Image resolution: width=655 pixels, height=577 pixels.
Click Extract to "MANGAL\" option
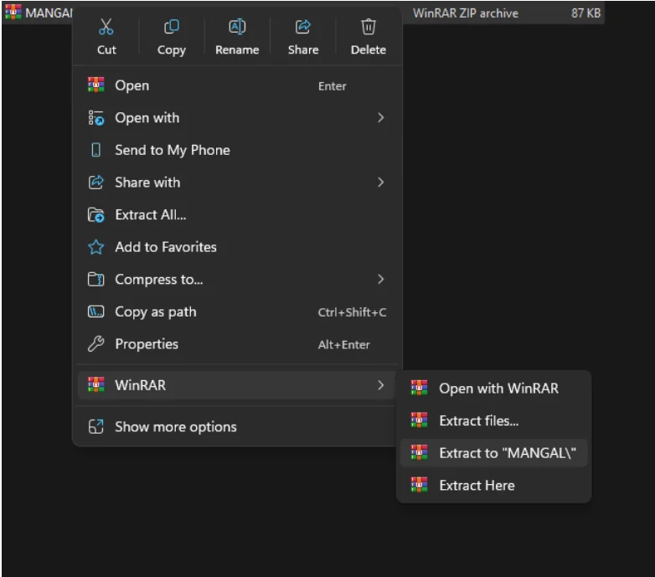click(x=507, y=453)
